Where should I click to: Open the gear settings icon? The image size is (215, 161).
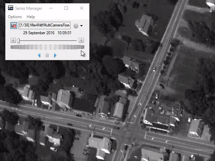[x=76, y=26]
